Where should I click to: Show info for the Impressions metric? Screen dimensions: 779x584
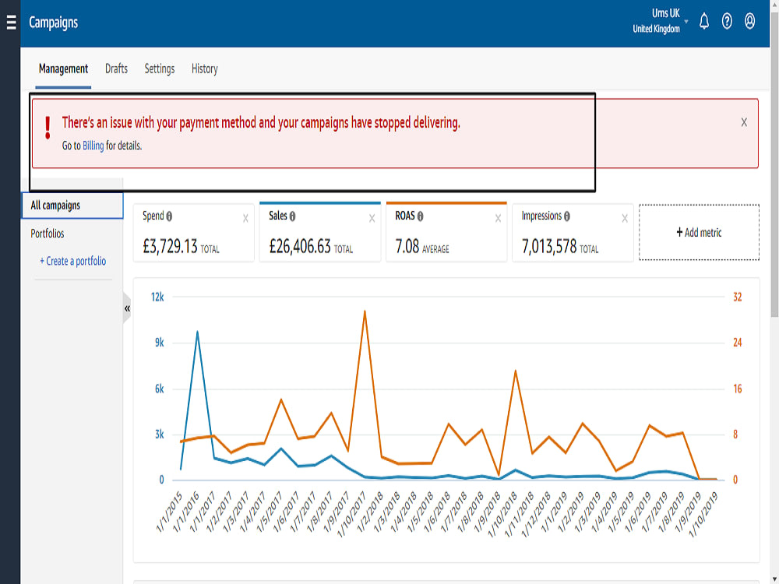pos(567,216)
